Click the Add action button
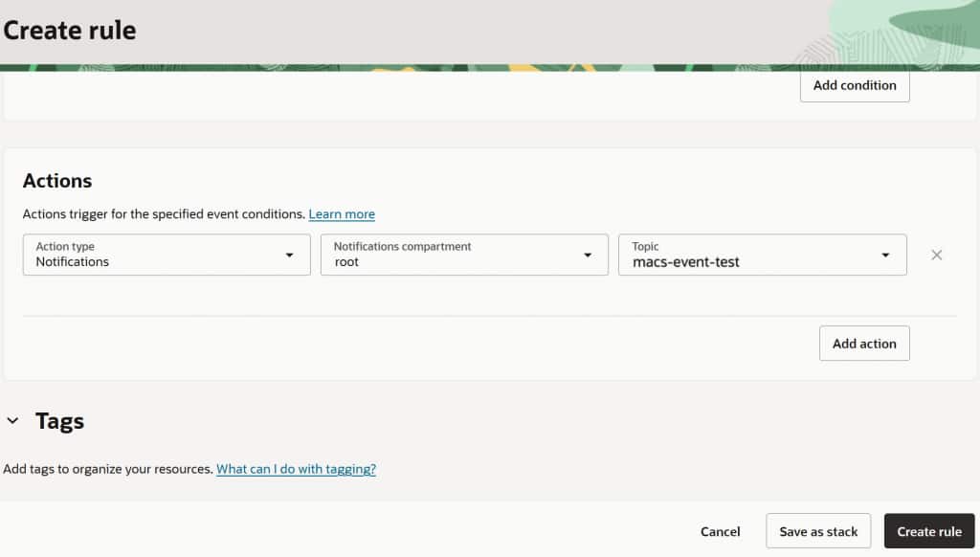The image size is (980, 557). tap(864, 344)
